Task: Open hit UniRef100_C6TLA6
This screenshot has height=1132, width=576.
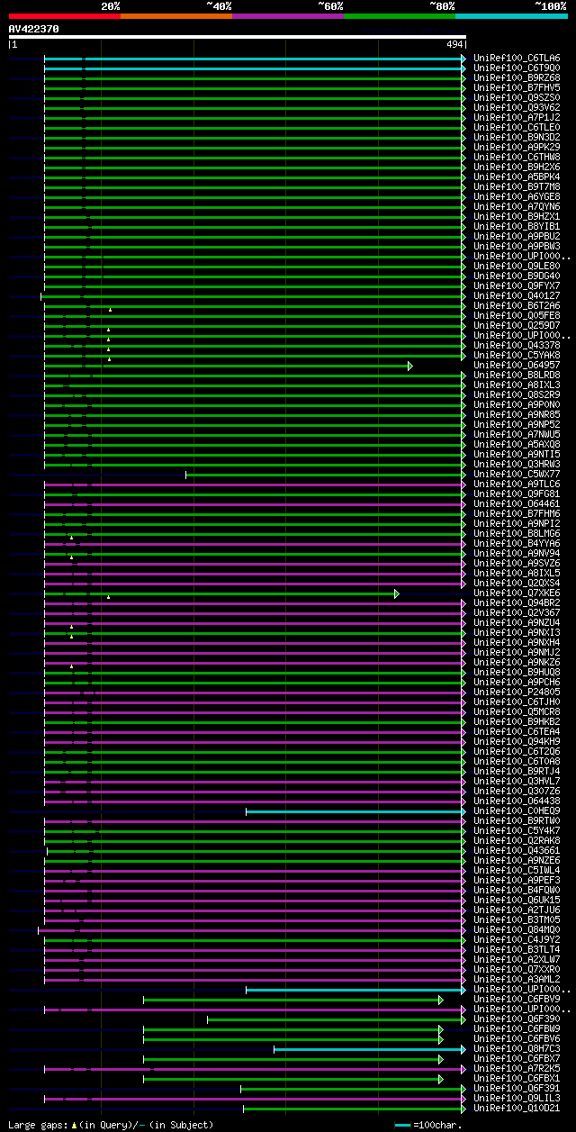Action: pyautogui.click(x=517, y=59)
